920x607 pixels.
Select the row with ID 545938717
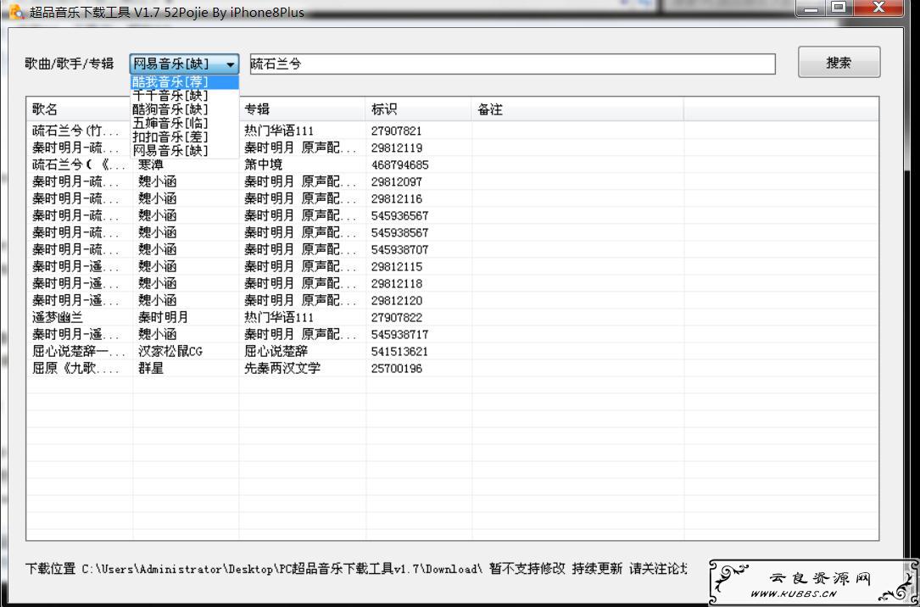coord(452,335)
